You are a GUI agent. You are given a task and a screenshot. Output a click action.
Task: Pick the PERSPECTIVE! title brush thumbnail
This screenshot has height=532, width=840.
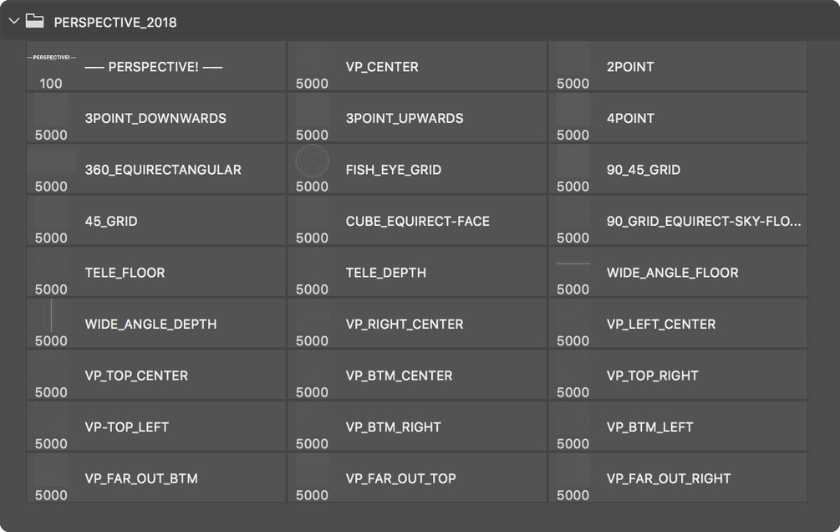tap(52, 58)
